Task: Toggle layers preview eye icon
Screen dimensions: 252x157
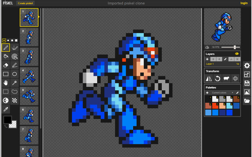Action: coord(237,54)
